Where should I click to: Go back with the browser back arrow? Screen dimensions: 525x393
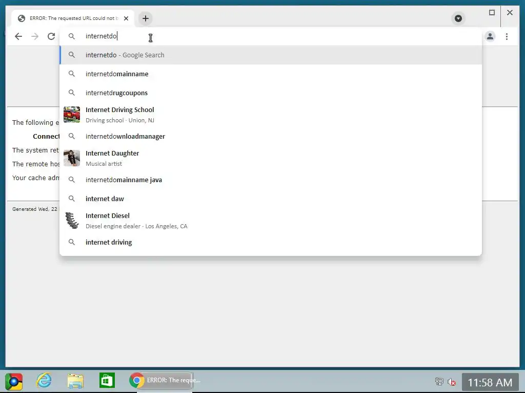[x=18, y=36]
